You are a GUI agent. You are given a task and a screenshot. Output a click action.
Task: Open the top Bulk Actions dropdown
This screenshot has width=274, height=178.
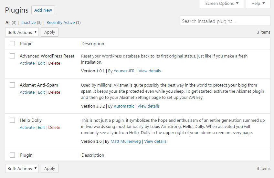pyautogui.click(x=22, y=32)
